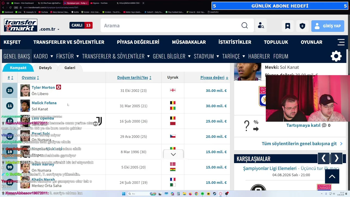Image resolution: width=350 pixels, height=197 pixels.
Task: Show previous match with left arrow
Action: pyautogui.click(x=323, y=158)
